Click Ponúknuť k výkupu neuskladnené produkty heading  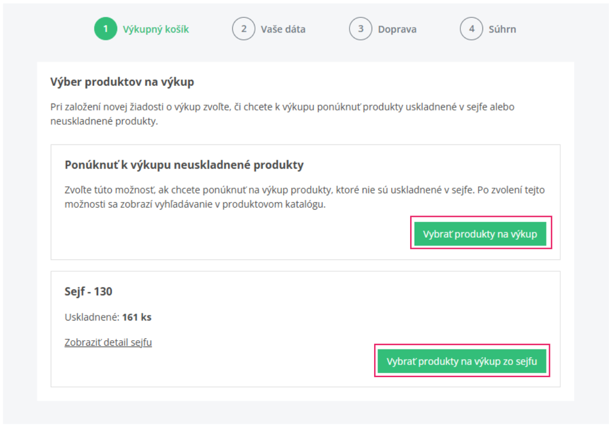click(x=184, y=165)
